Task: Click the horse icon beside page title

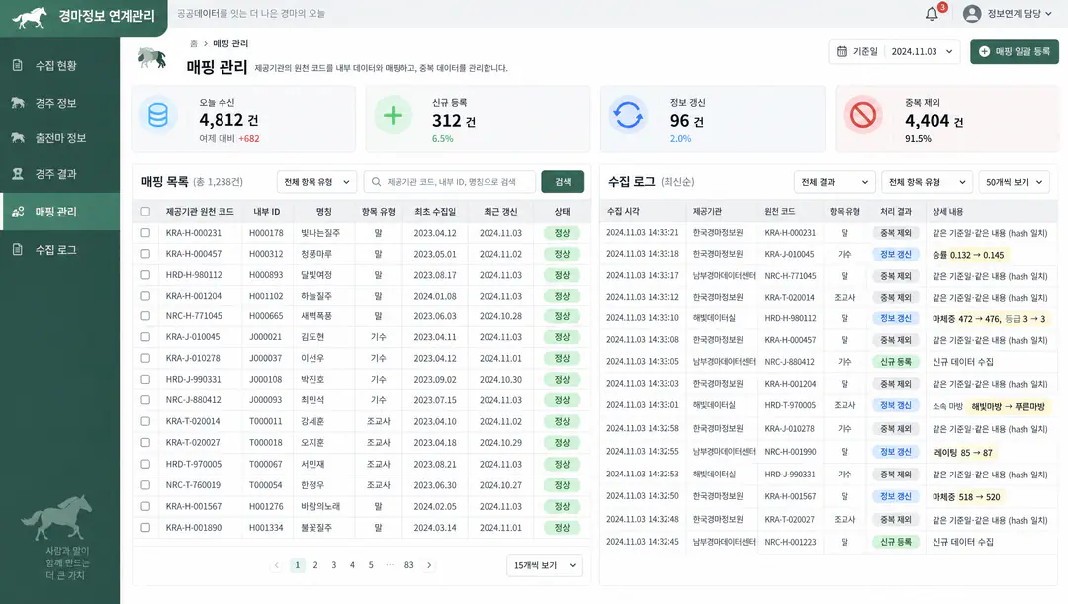Action: click(x=151, y=58)
